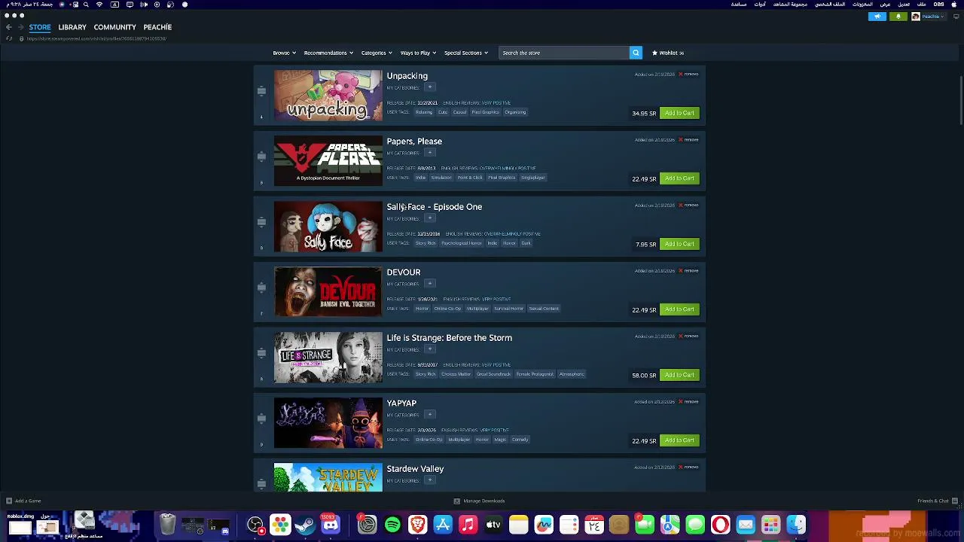Expand the Ways to Play dropdown

coord(417,53)
